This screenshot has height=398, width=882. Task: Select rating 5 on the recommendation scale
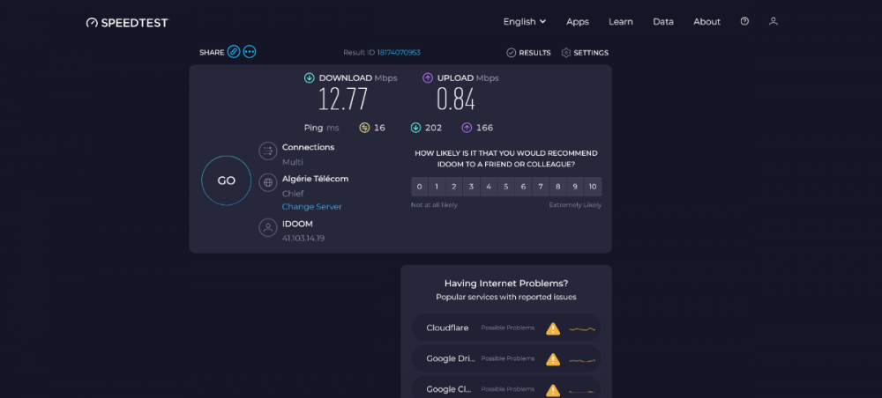[x=506, y=187]
